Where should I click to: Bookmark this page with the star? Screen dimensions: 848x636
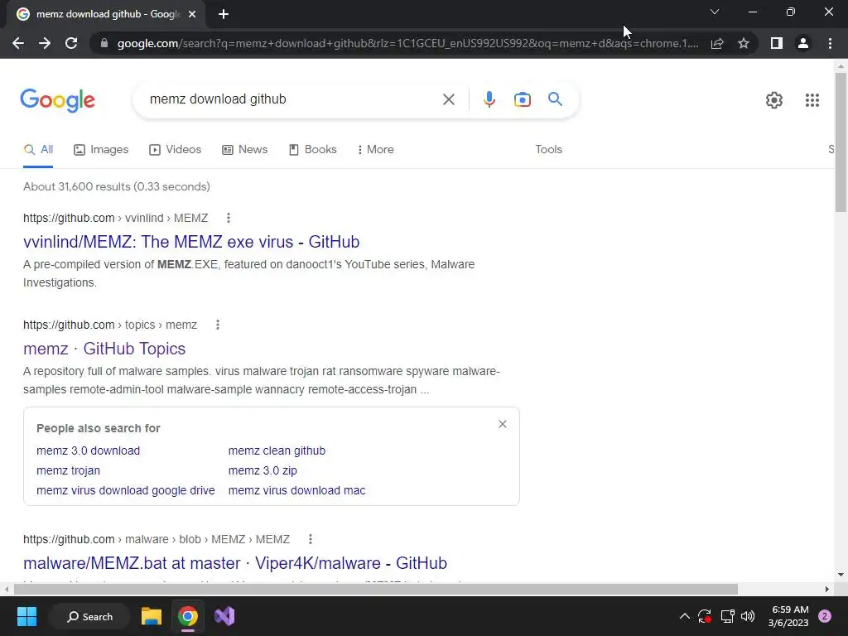point(744,43)
